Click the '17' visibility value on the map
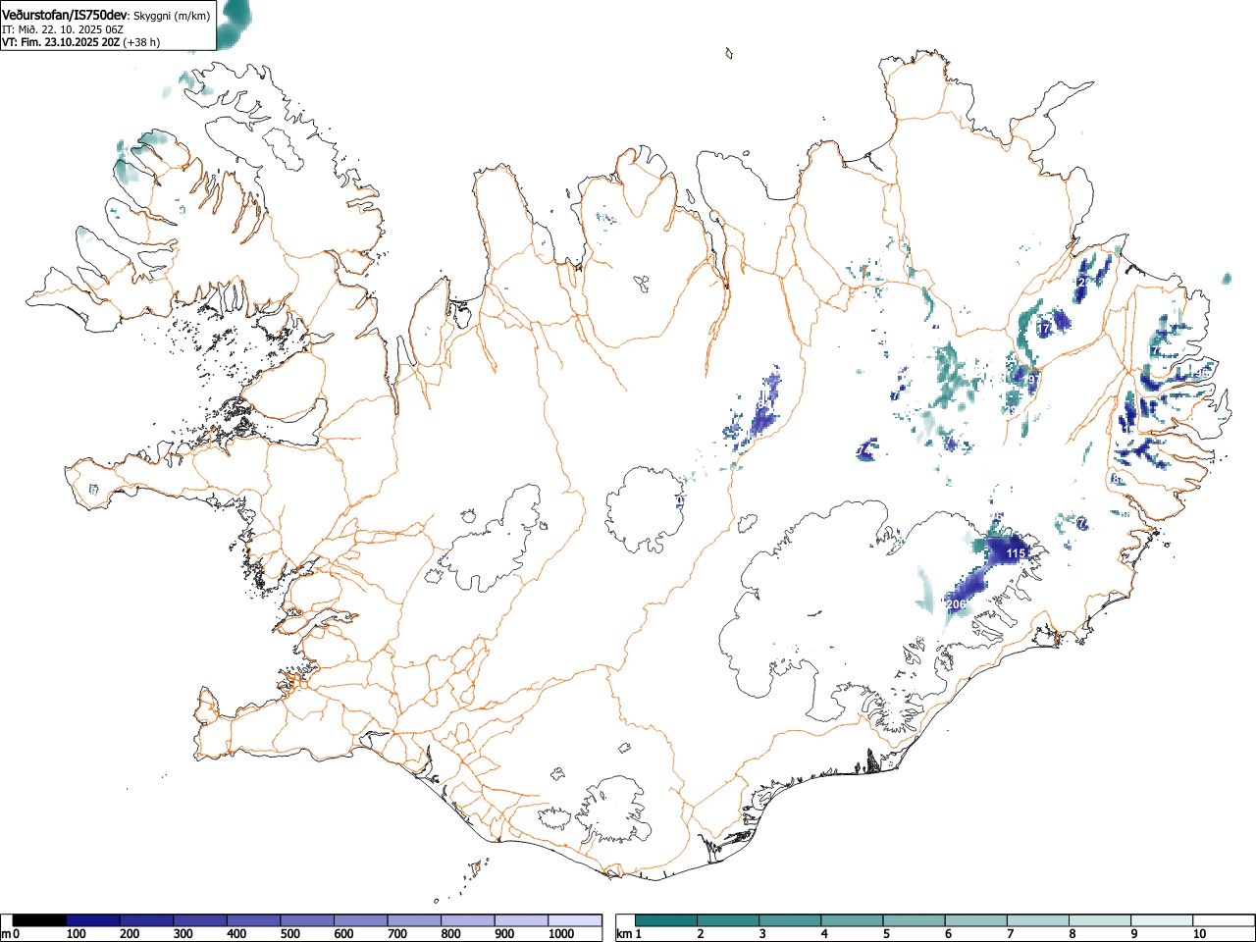Viewport: 1256px width, 942px height. point(1044,327)
